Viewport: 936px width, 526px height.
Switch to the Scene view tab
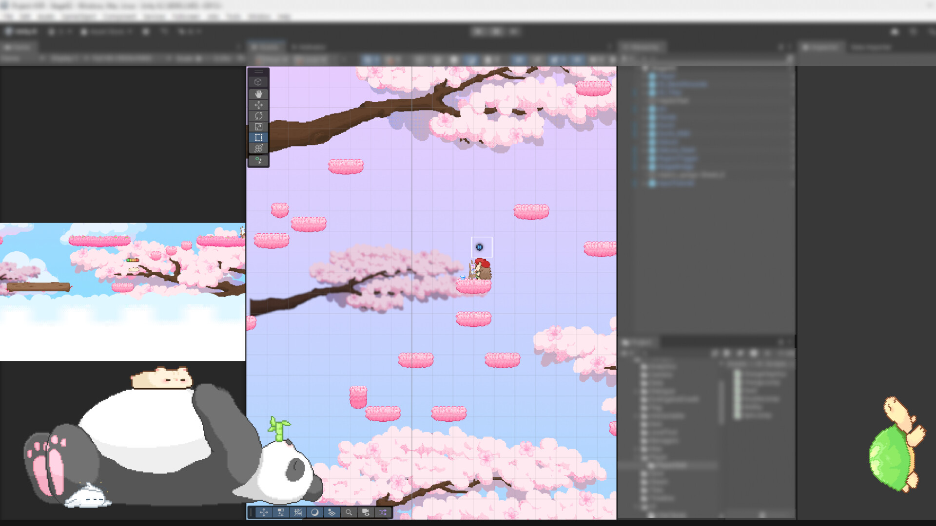[x=266, y=47]
